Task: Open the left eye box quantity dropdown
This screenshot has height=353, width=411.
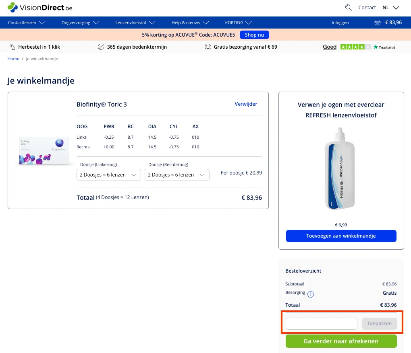Action: 108,175
